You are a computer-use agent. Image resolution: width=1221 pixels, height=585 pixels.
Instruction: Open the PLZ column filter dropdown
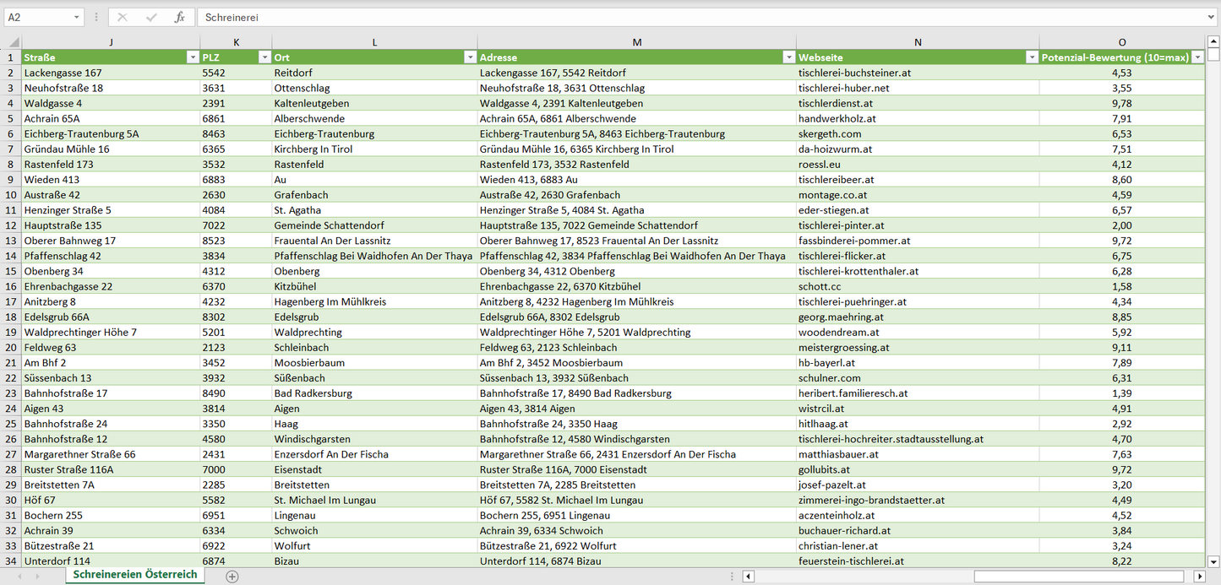[264, 57]
